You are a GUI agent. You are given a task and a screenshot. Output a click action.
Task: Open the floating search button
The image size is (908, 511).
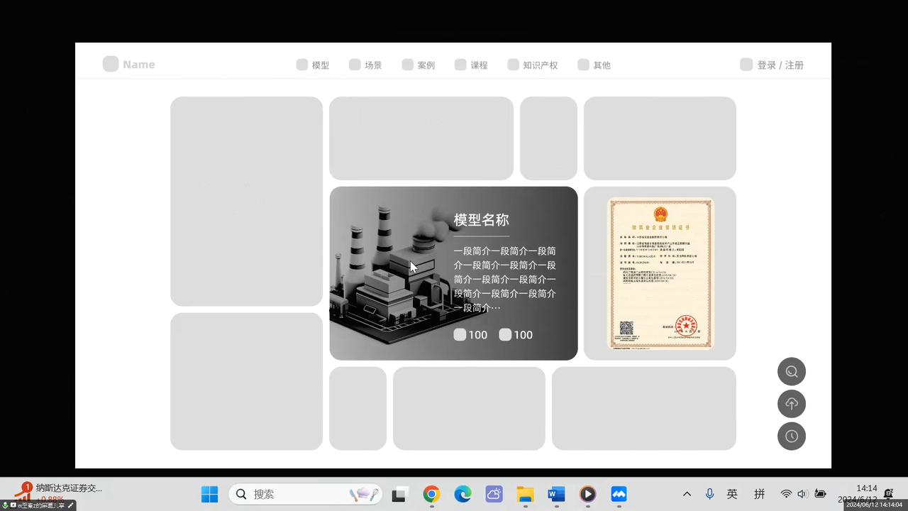pos(792,371)
